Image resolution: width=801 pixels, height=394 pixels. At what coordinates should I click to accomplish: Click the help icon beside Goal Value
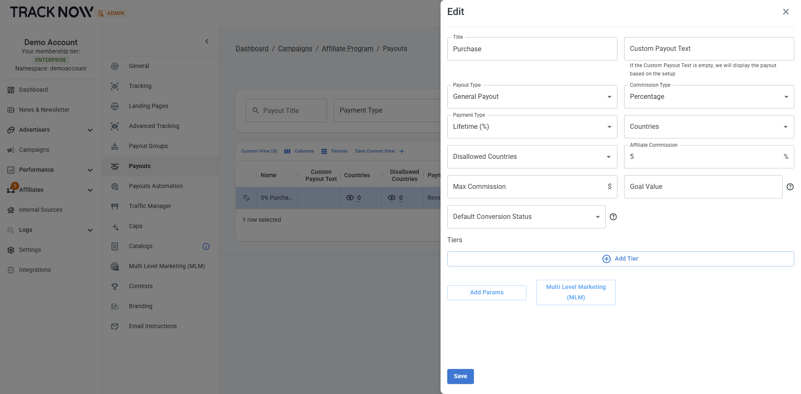click(790, 187)
